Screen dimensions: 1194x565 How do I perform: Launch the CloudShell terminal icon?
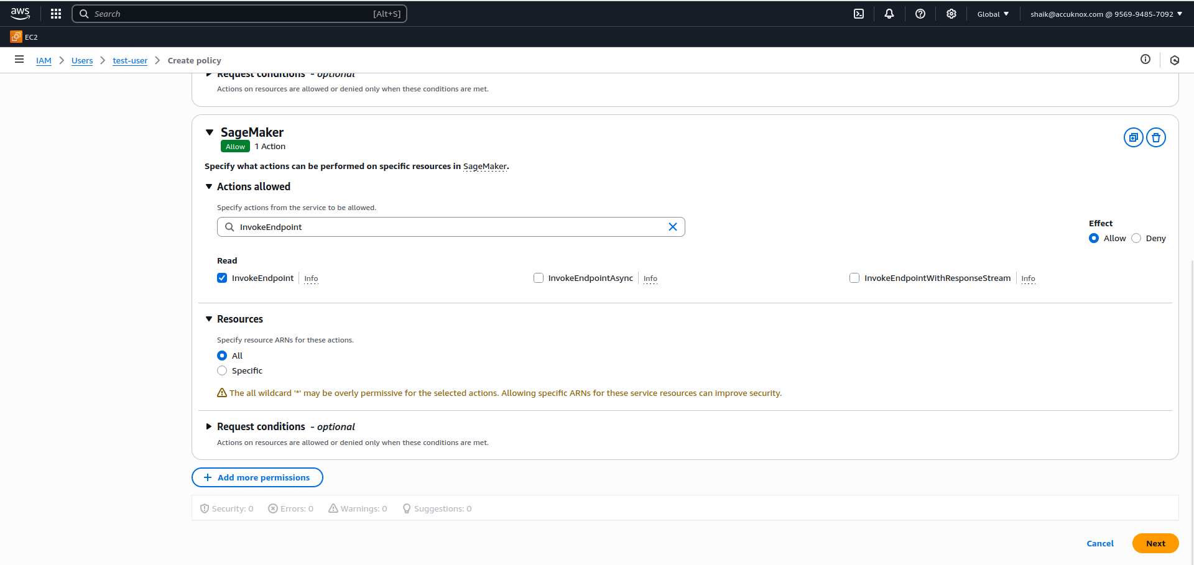point(859,14)
